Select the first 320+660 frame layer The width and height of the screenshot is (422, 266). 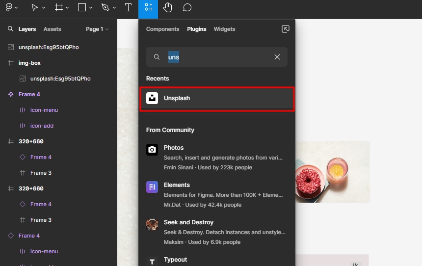[x=59, y=141]
